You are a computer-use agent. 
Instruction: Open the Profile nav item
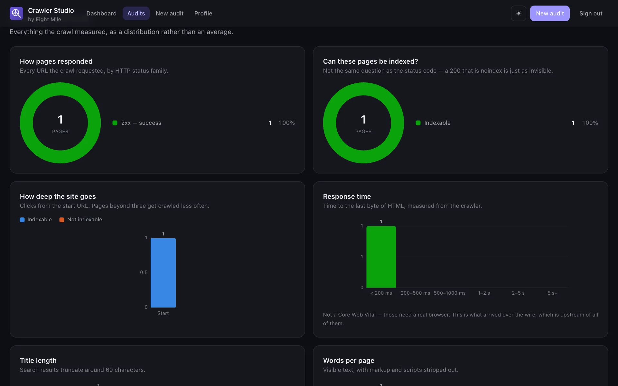point(203,14)
